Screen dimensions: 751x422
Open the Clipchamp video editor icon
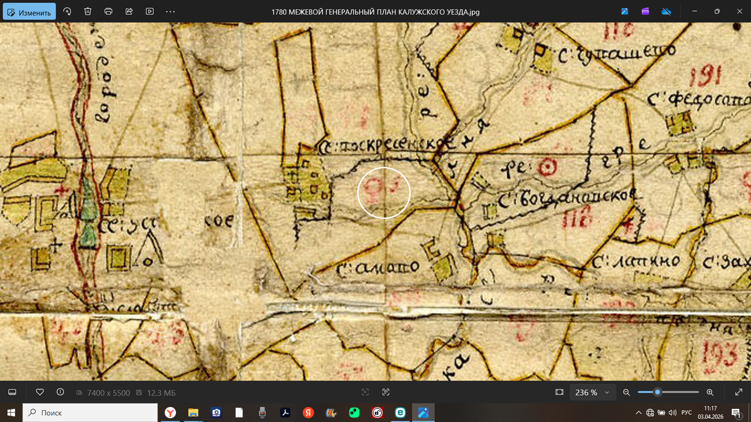coord(645,11)
